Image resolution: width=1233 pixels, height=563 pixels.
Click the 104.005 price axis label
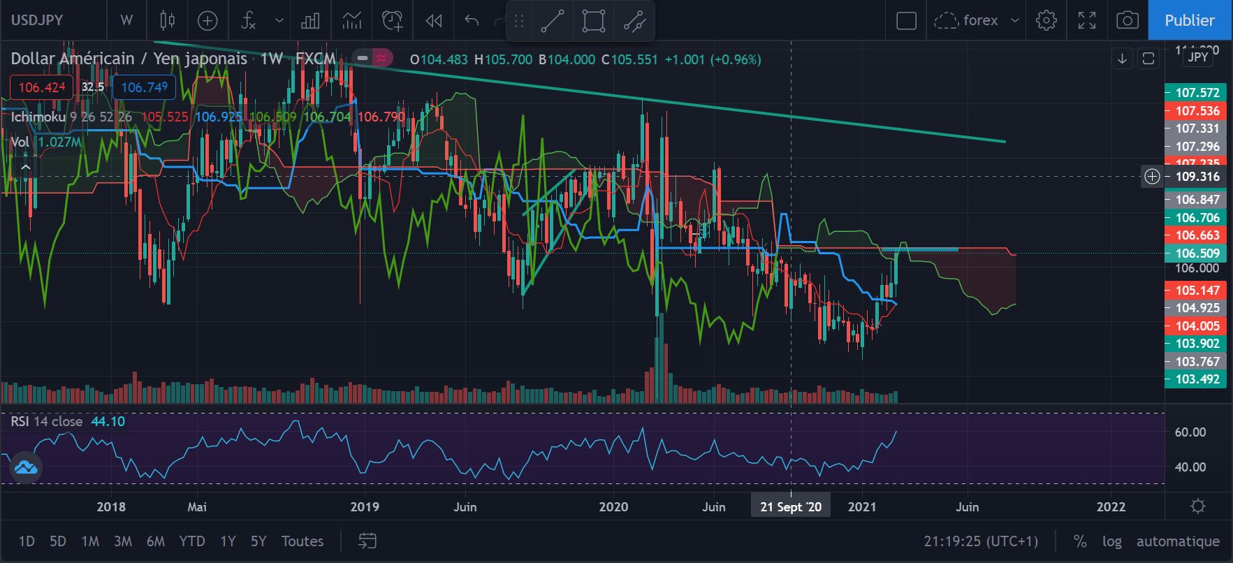(x=1197, y=326)
